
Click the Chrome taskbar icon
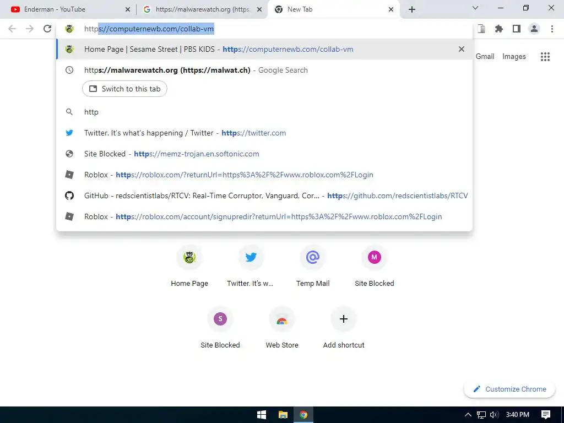pos(303,415)
